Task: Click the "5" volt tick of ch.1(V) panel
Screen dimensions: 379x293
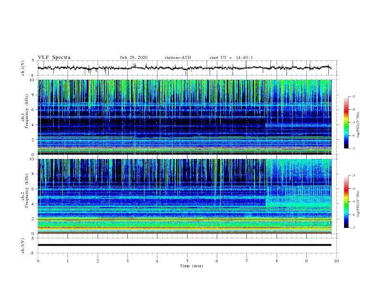Action: pyautogui.click(x=33, y=61)
